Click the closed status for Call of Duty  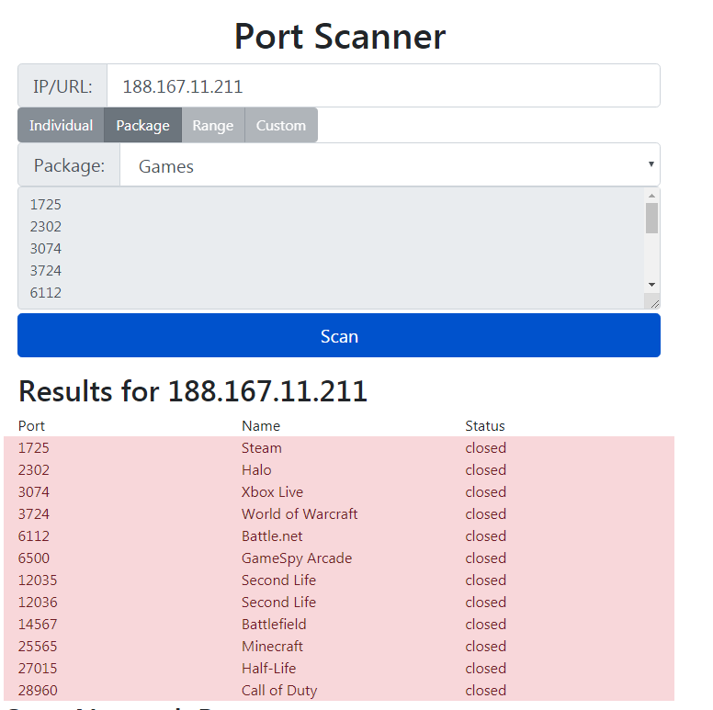pos(486,691)
